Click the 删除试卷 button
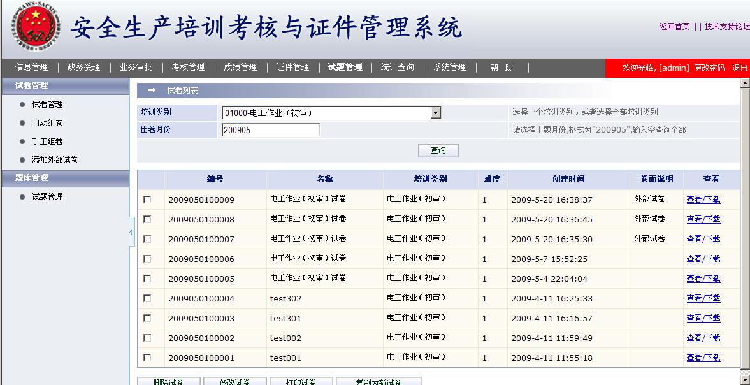The height and width of the screenshot is (385, 750). [x=168, y=381]
